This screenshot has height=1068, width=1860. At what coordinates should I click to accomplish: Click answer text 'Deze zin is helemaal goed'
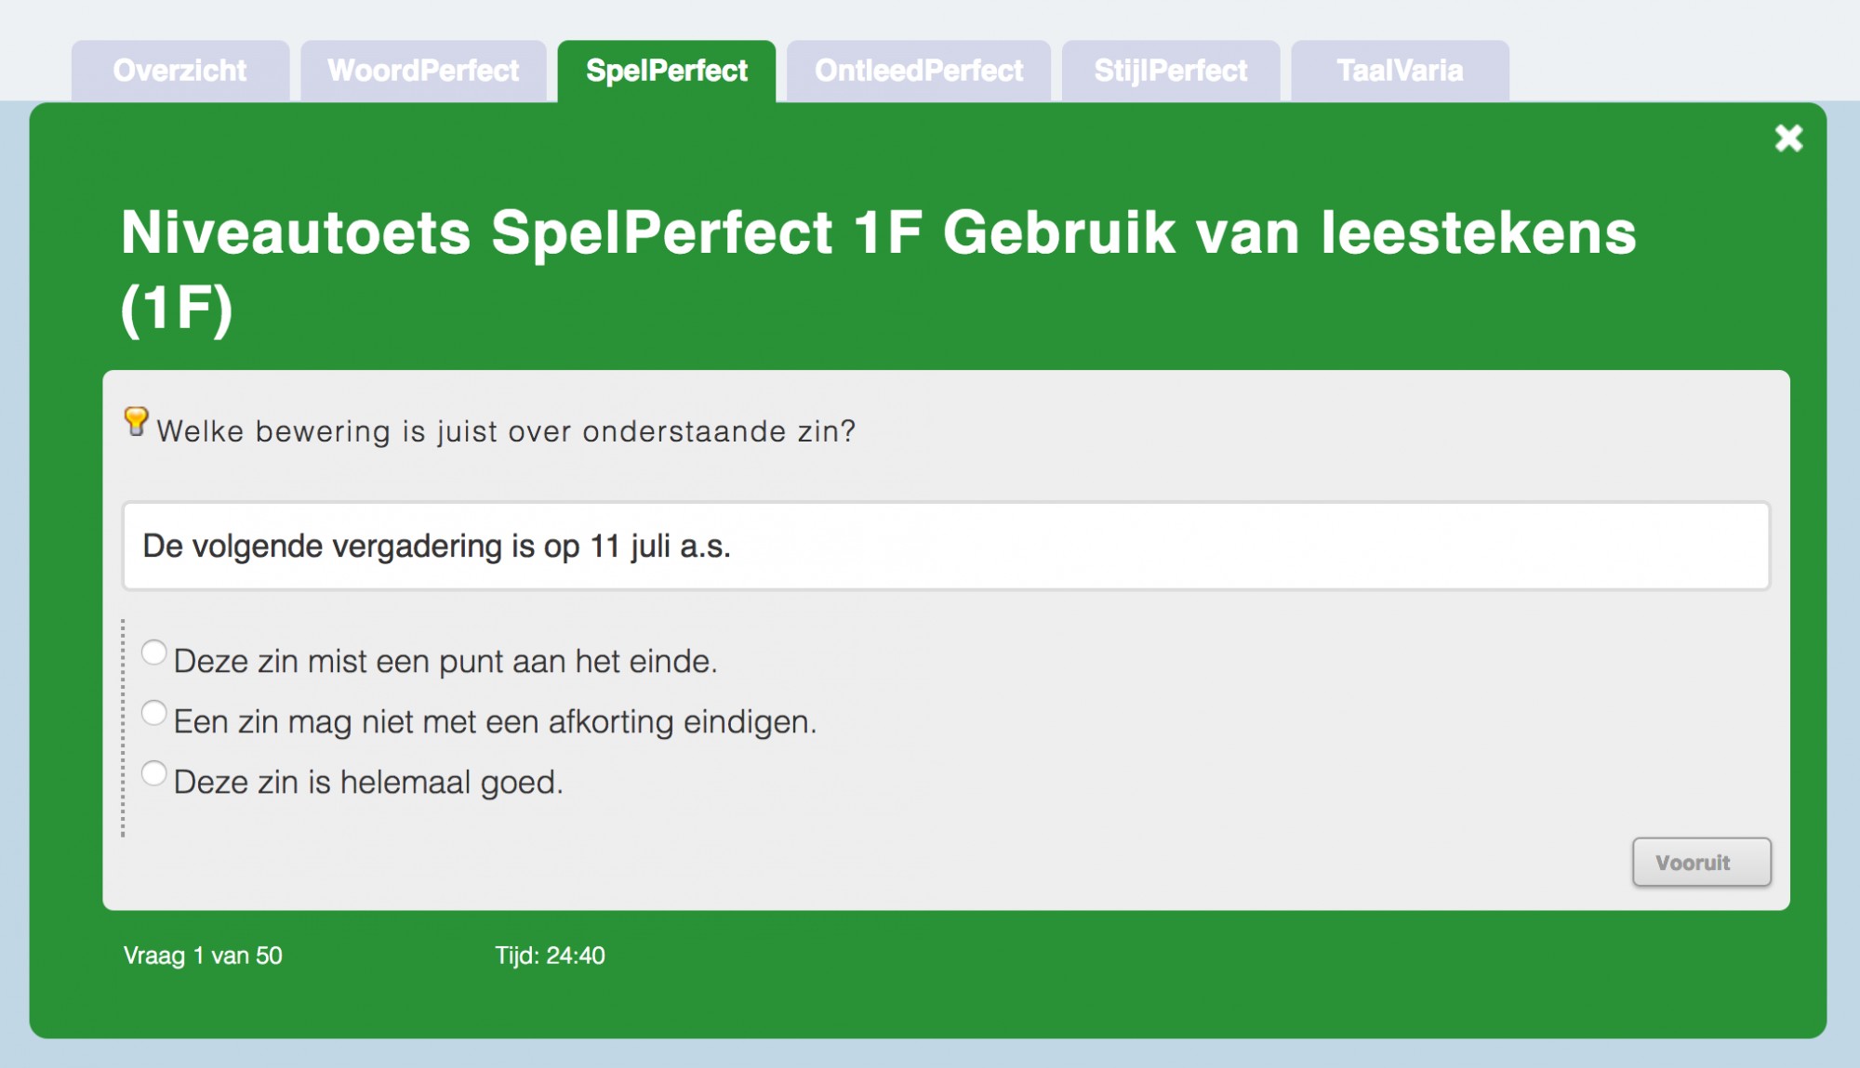point(368,783)
